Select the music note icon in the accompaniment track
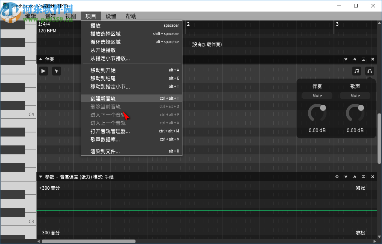The image size is (382, 244). point(356,71)
